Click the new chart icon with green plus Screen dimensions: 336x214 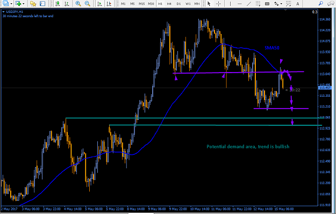point(18,3)
